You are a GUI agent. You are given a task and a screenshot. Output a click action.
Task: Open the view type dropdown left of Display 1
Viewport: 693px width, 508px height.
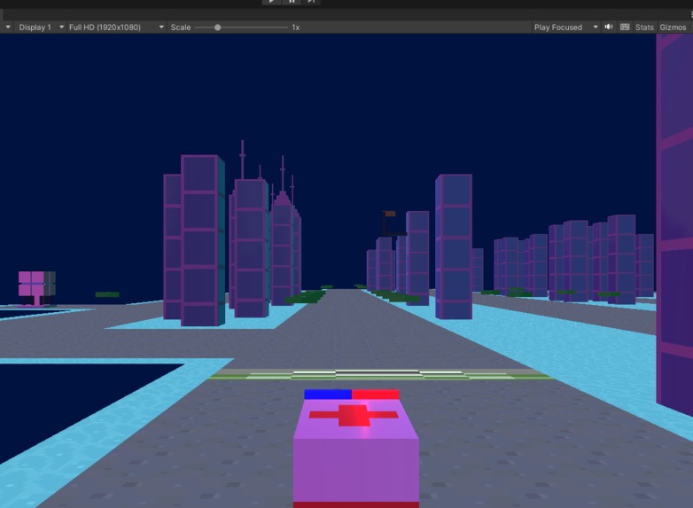[7, 27]
